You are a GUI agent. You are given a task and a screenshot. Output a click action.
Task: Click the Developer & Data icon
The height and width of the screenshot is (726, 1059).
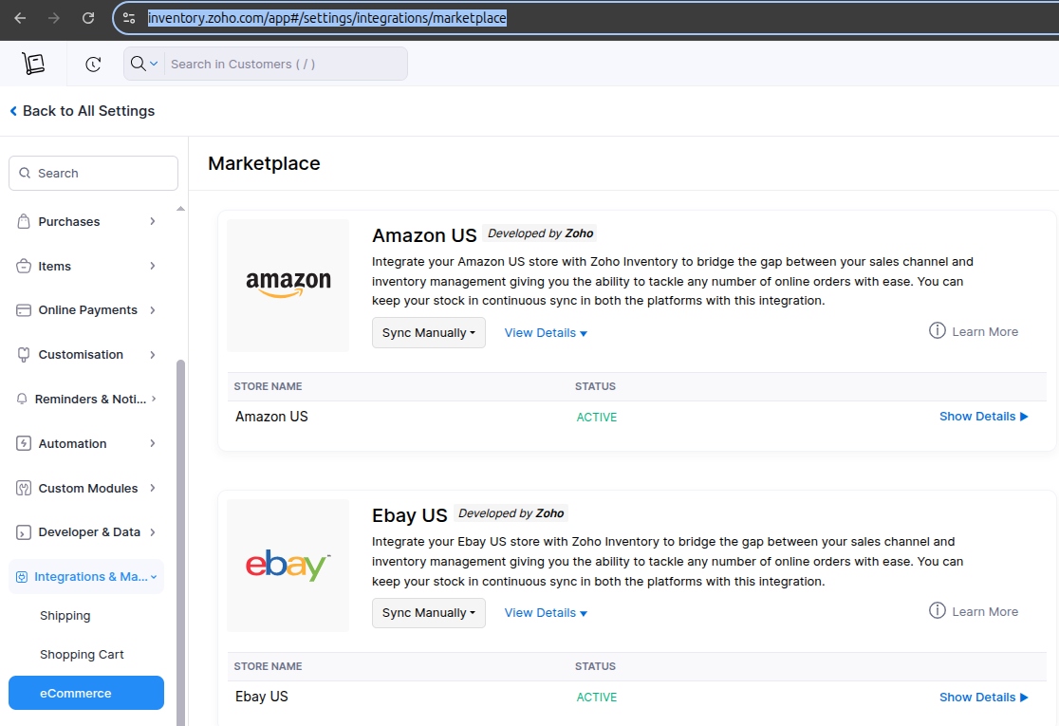tap(24, 532)
